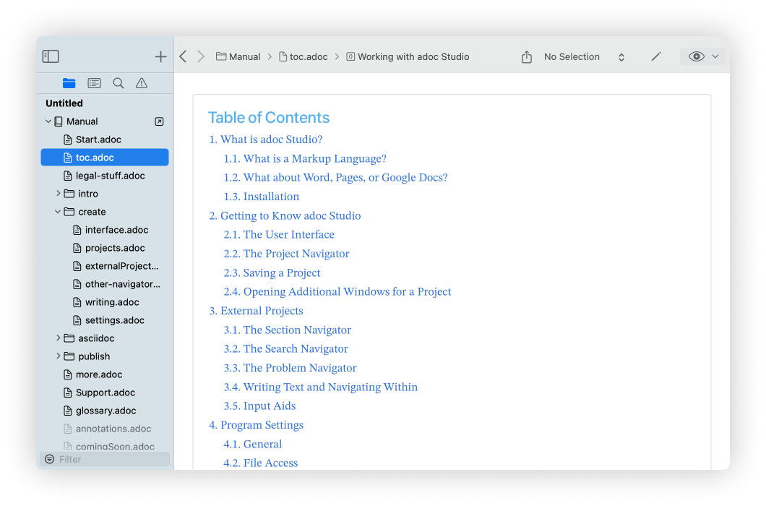
Task: Switch to the problem navigator warning tab
Action: point(142,83)
